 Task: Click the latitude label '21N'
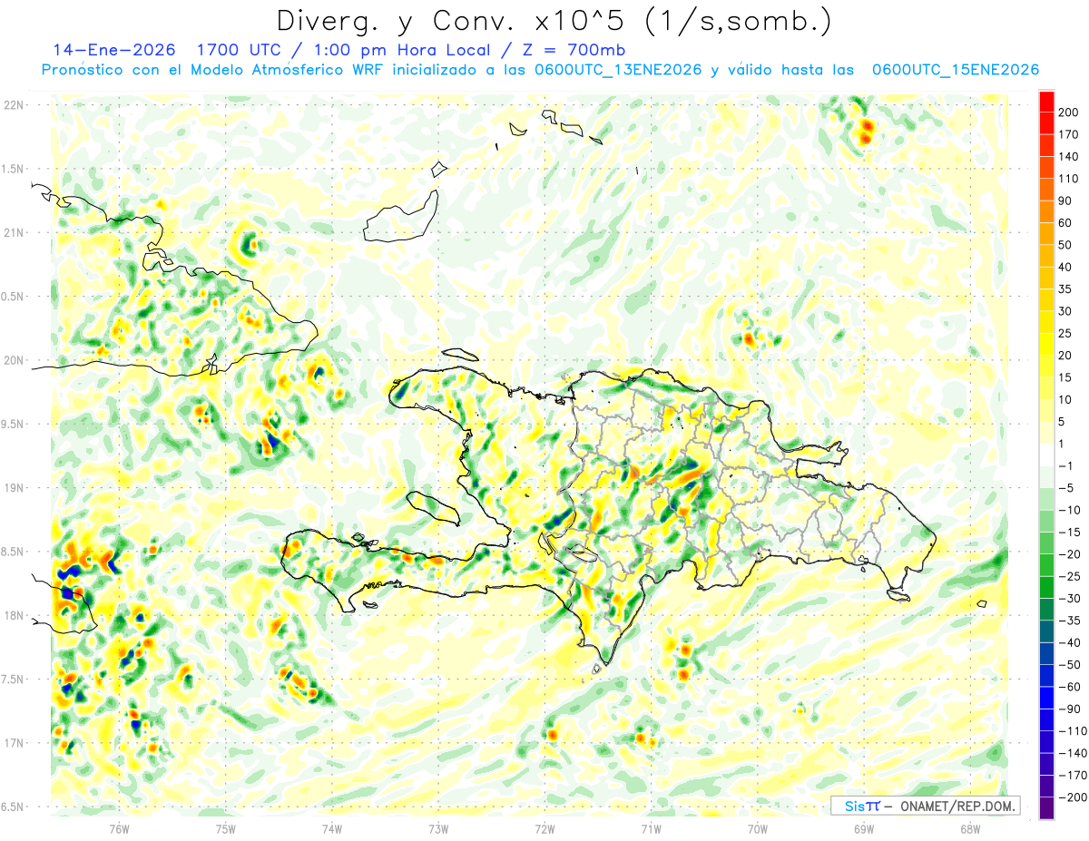point(14,233)
